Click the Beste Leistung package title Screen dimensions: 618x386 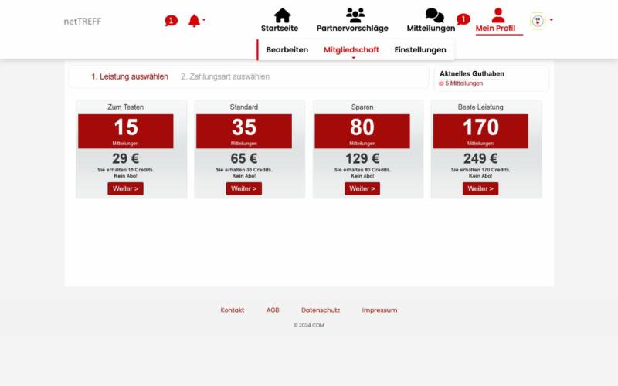tap(480, 107)
